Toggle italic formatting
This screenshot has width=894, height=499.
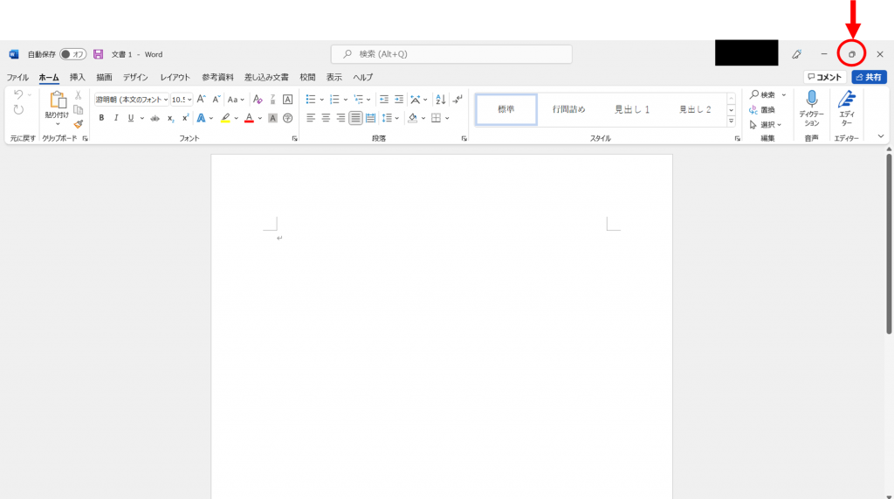(116, 118)
